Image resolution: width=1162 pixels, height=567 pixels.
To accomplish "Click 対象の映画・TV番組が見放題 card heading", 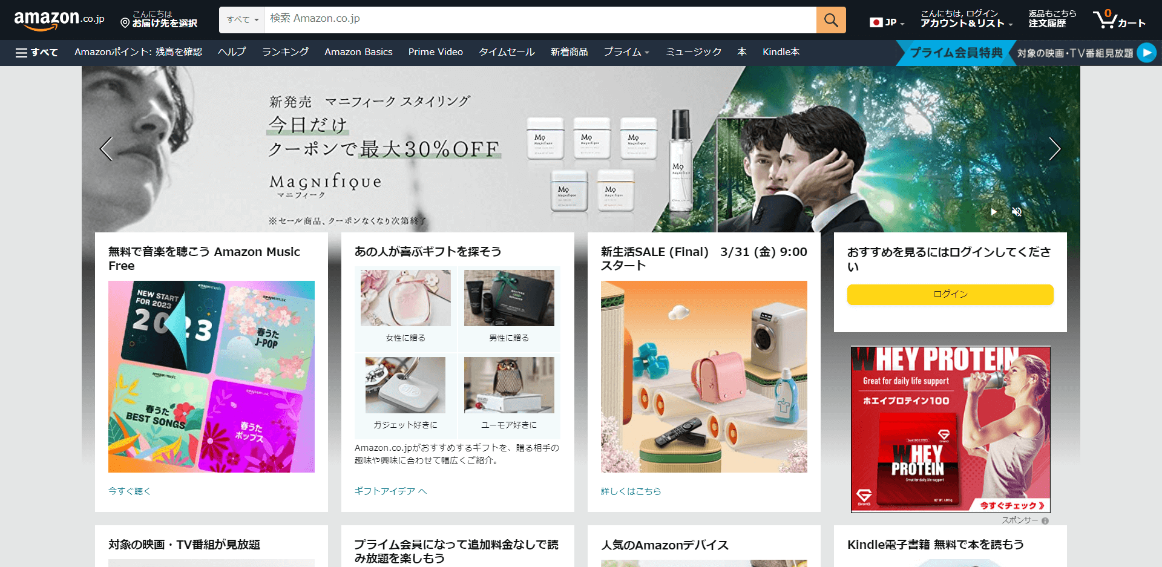I will (x=184, y=545).
